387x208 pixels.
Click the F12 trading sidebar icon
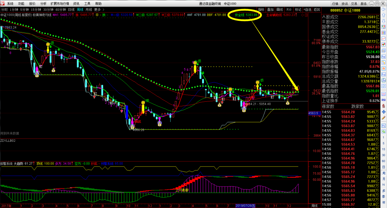pos(383,74)
